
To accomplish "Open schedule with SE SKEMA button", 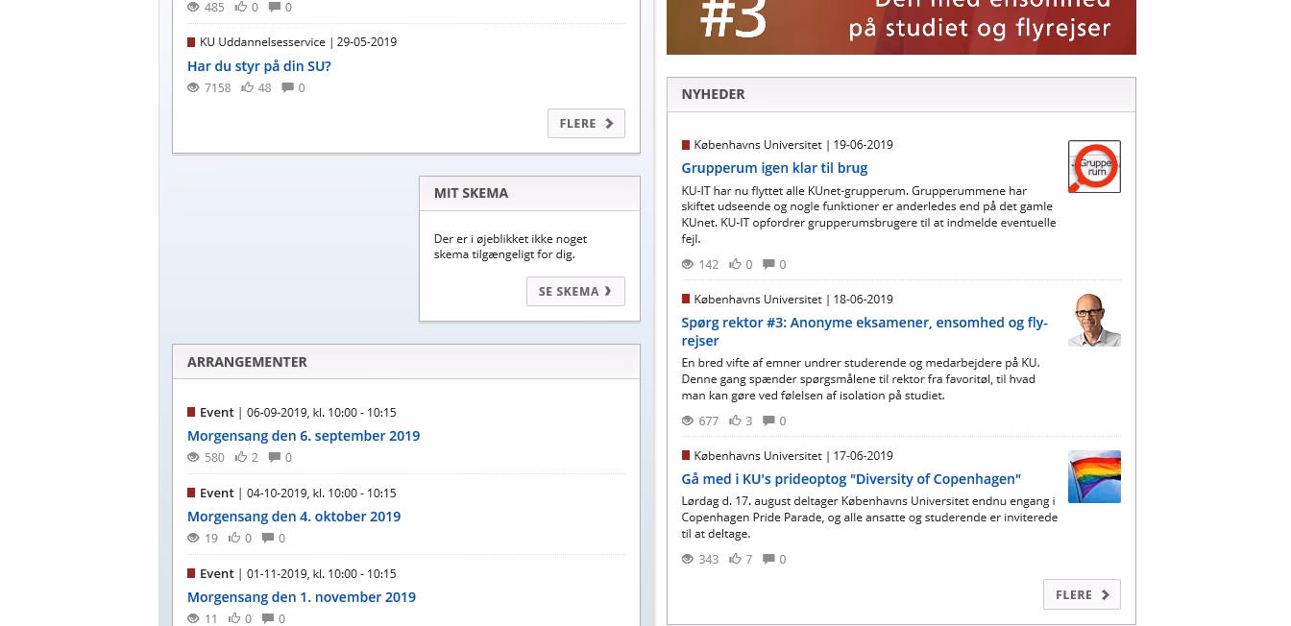I will 574,291.
